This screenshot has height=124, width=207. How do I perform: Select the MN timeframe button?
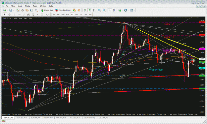click(x=90, y=15)
